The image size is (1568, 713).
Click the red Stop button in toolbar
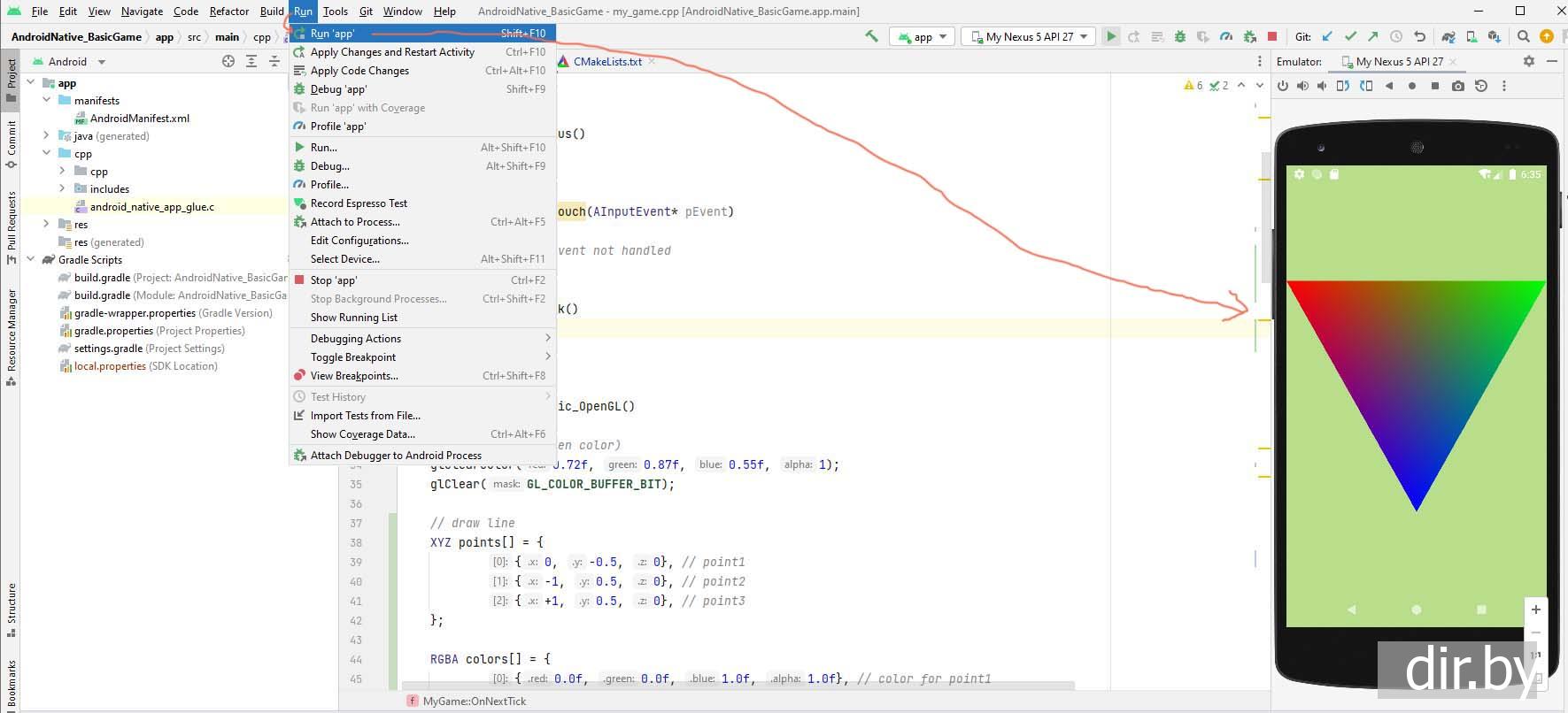[x=1272, y=36]
